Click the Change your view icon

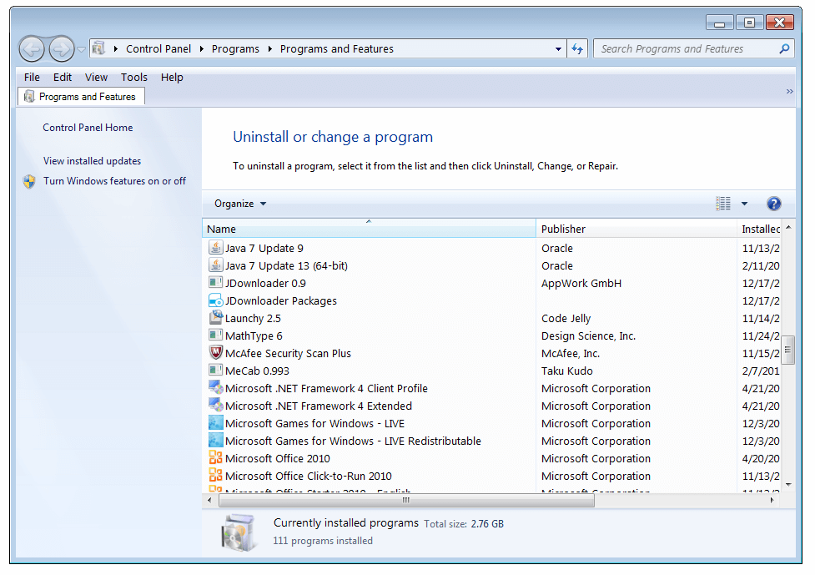click(722, 203)
